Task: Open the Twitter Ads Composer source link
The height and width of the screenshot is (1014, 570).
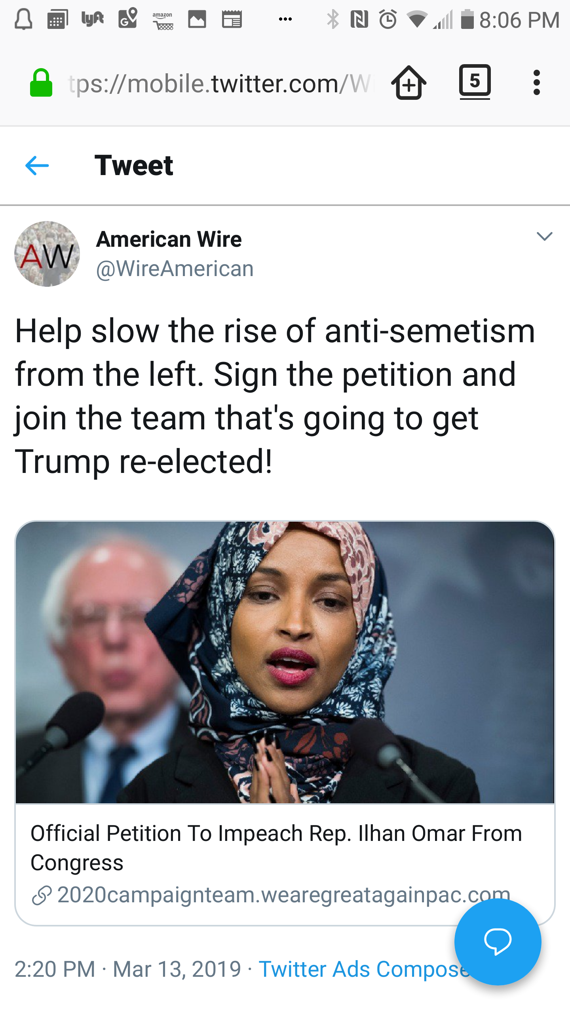Action: click(365, 969)
